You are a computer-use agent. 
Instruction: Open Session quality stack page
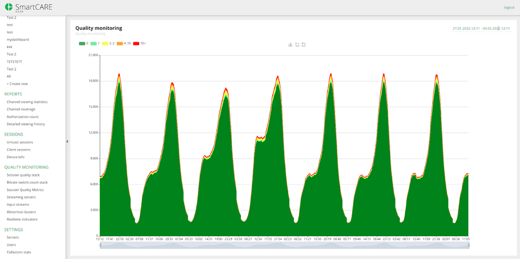tap(23, 175)
